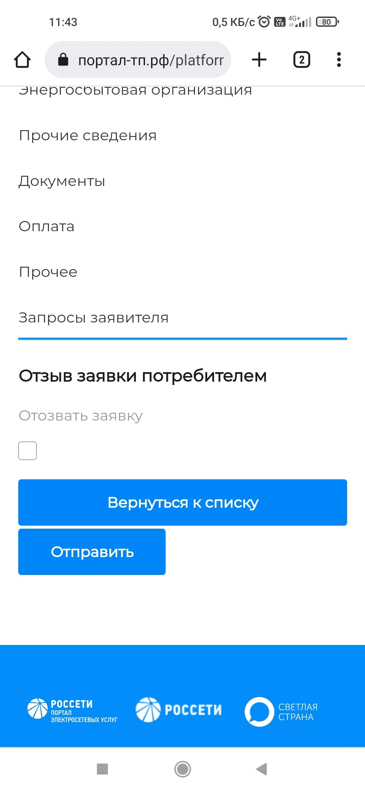The height and width of the screenshot is (791, 365).
Task: Expand the Документы section
Action: pyautogui.click(x=62, y=181)
